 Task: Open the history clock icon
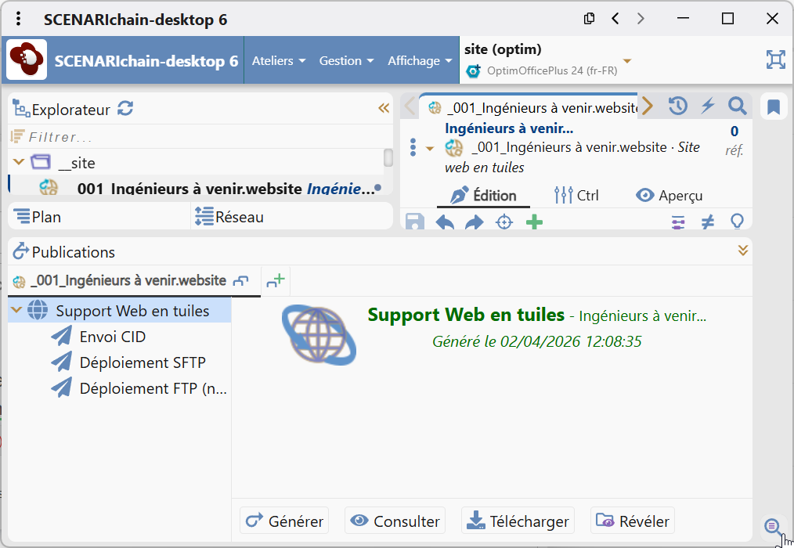pos(678,106)
